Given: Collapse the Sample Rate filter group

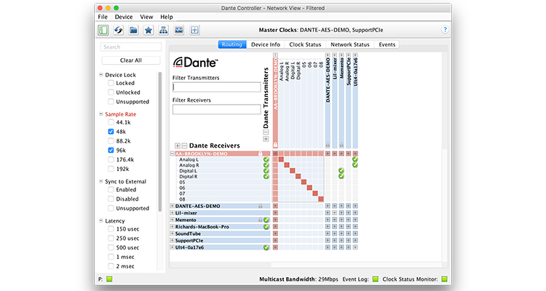Looking at the screenshot, I should (101, 113).
